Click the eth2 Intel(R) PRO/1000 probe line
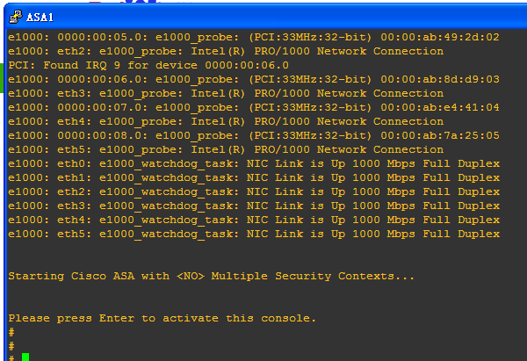The image size is (527, 361). click(226, 51)
